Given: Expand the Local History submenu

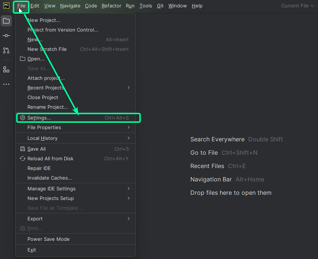Looking at the screenshot, I should (75, 138).
